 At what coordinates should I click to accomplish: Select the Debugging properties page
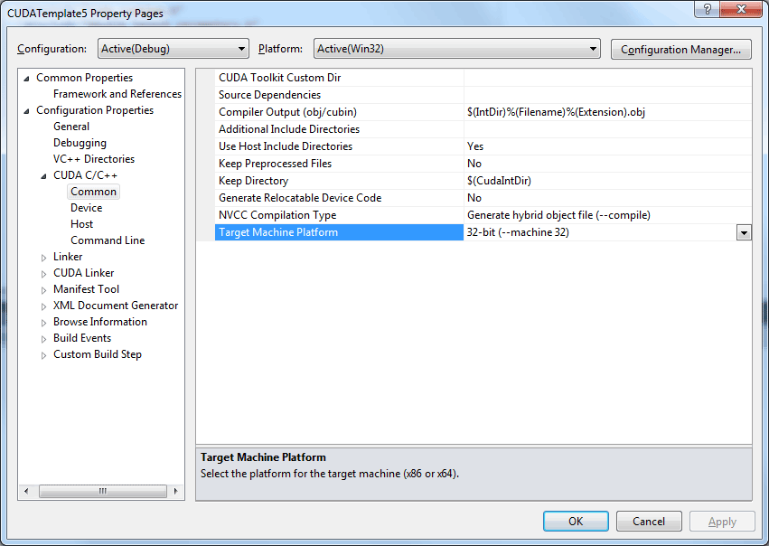[80, 143]
